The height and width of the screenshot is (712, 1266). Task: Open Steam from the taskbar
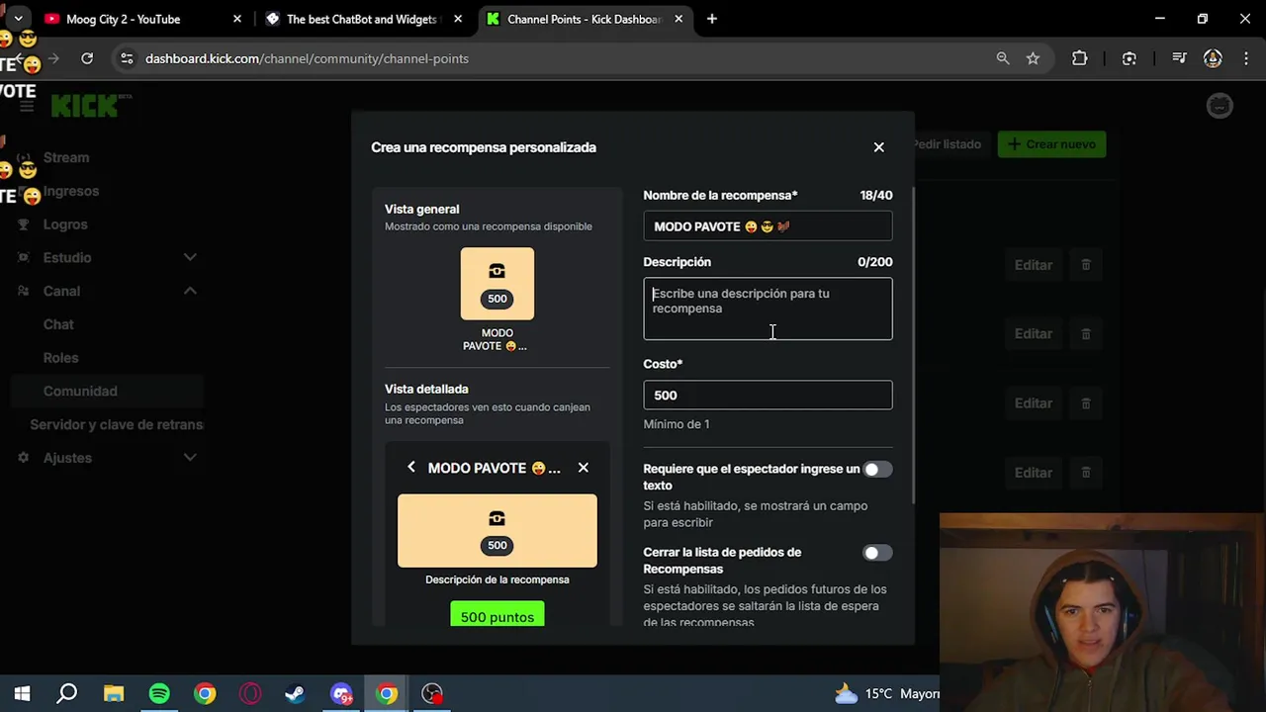[295, 693]
